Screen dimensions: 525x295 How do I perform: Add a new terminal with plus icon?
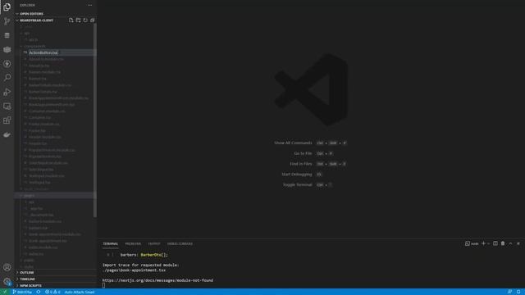pyautogui.click(x=483, y=243)
